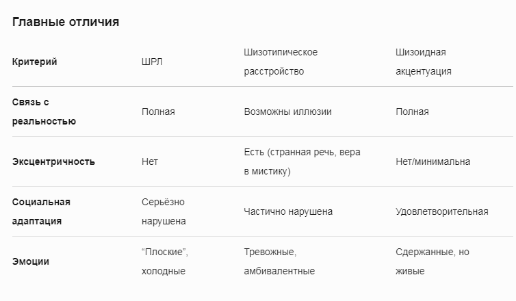The image size is (516, 301).
Task: Click the ШРЛ column header
Action: click(x=152, y=62)
